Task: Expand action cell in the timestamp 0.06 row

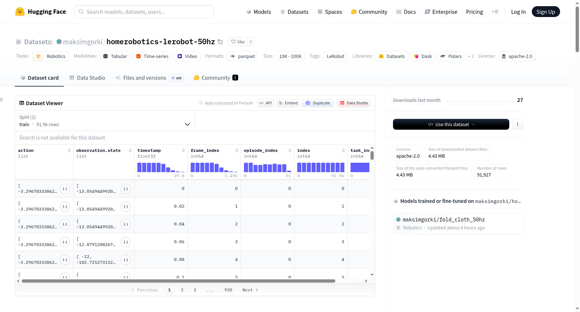Action: pyautogui.click(x=65, y=242)
